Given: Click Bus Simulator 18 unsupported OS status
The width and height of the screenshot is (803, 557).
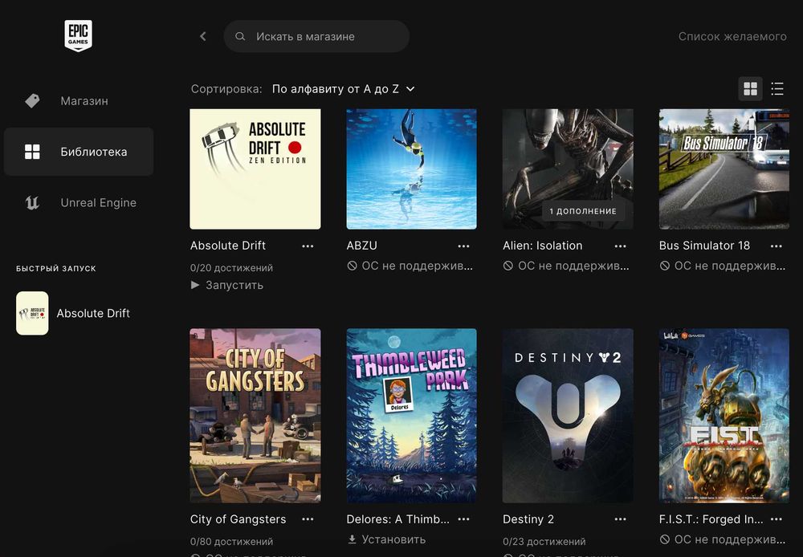Looking at the screenshot, I should (722, 266).
